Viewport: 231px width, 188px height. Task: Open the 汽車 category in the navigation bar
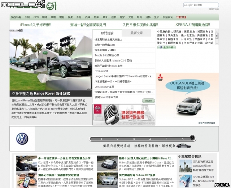(x=88, y=17)
